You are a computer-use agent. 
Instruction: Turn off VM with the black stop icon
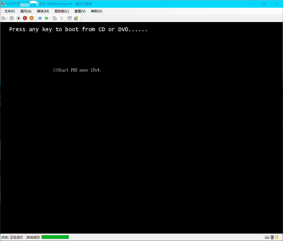[18, 18]
